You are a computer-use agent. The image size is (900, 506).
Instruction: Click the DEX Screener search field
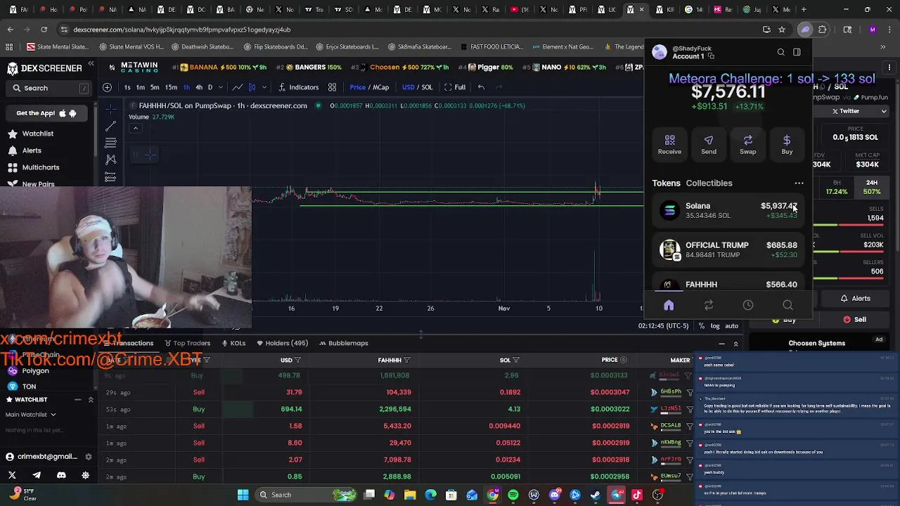49,88
